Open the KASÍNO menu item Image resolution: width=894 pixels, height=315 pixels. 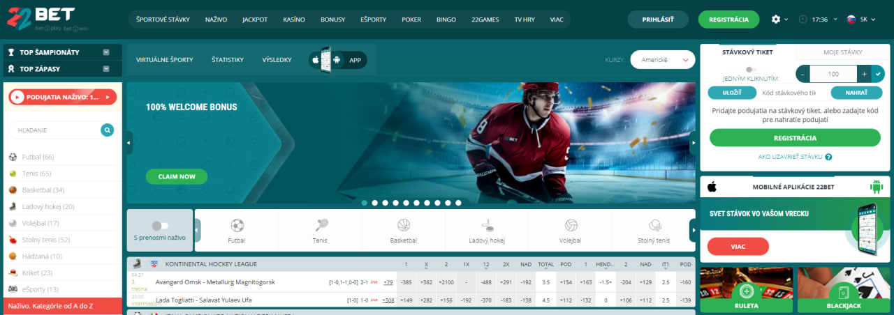(294, 20)
